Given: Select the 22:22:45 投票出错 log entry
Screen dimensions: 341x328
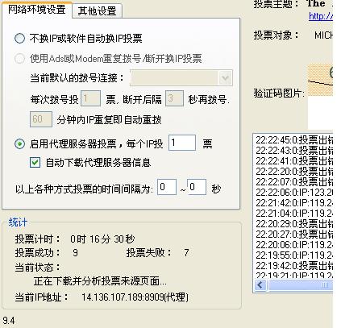Looking at the screenshot, I should (x=294, y=140).
